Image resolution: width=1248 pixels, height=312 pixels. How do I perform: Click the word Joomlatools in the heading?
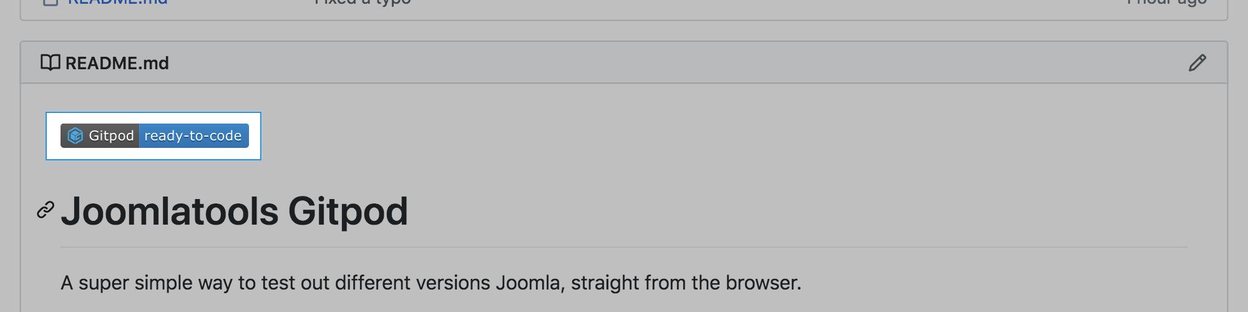[169, 211]
